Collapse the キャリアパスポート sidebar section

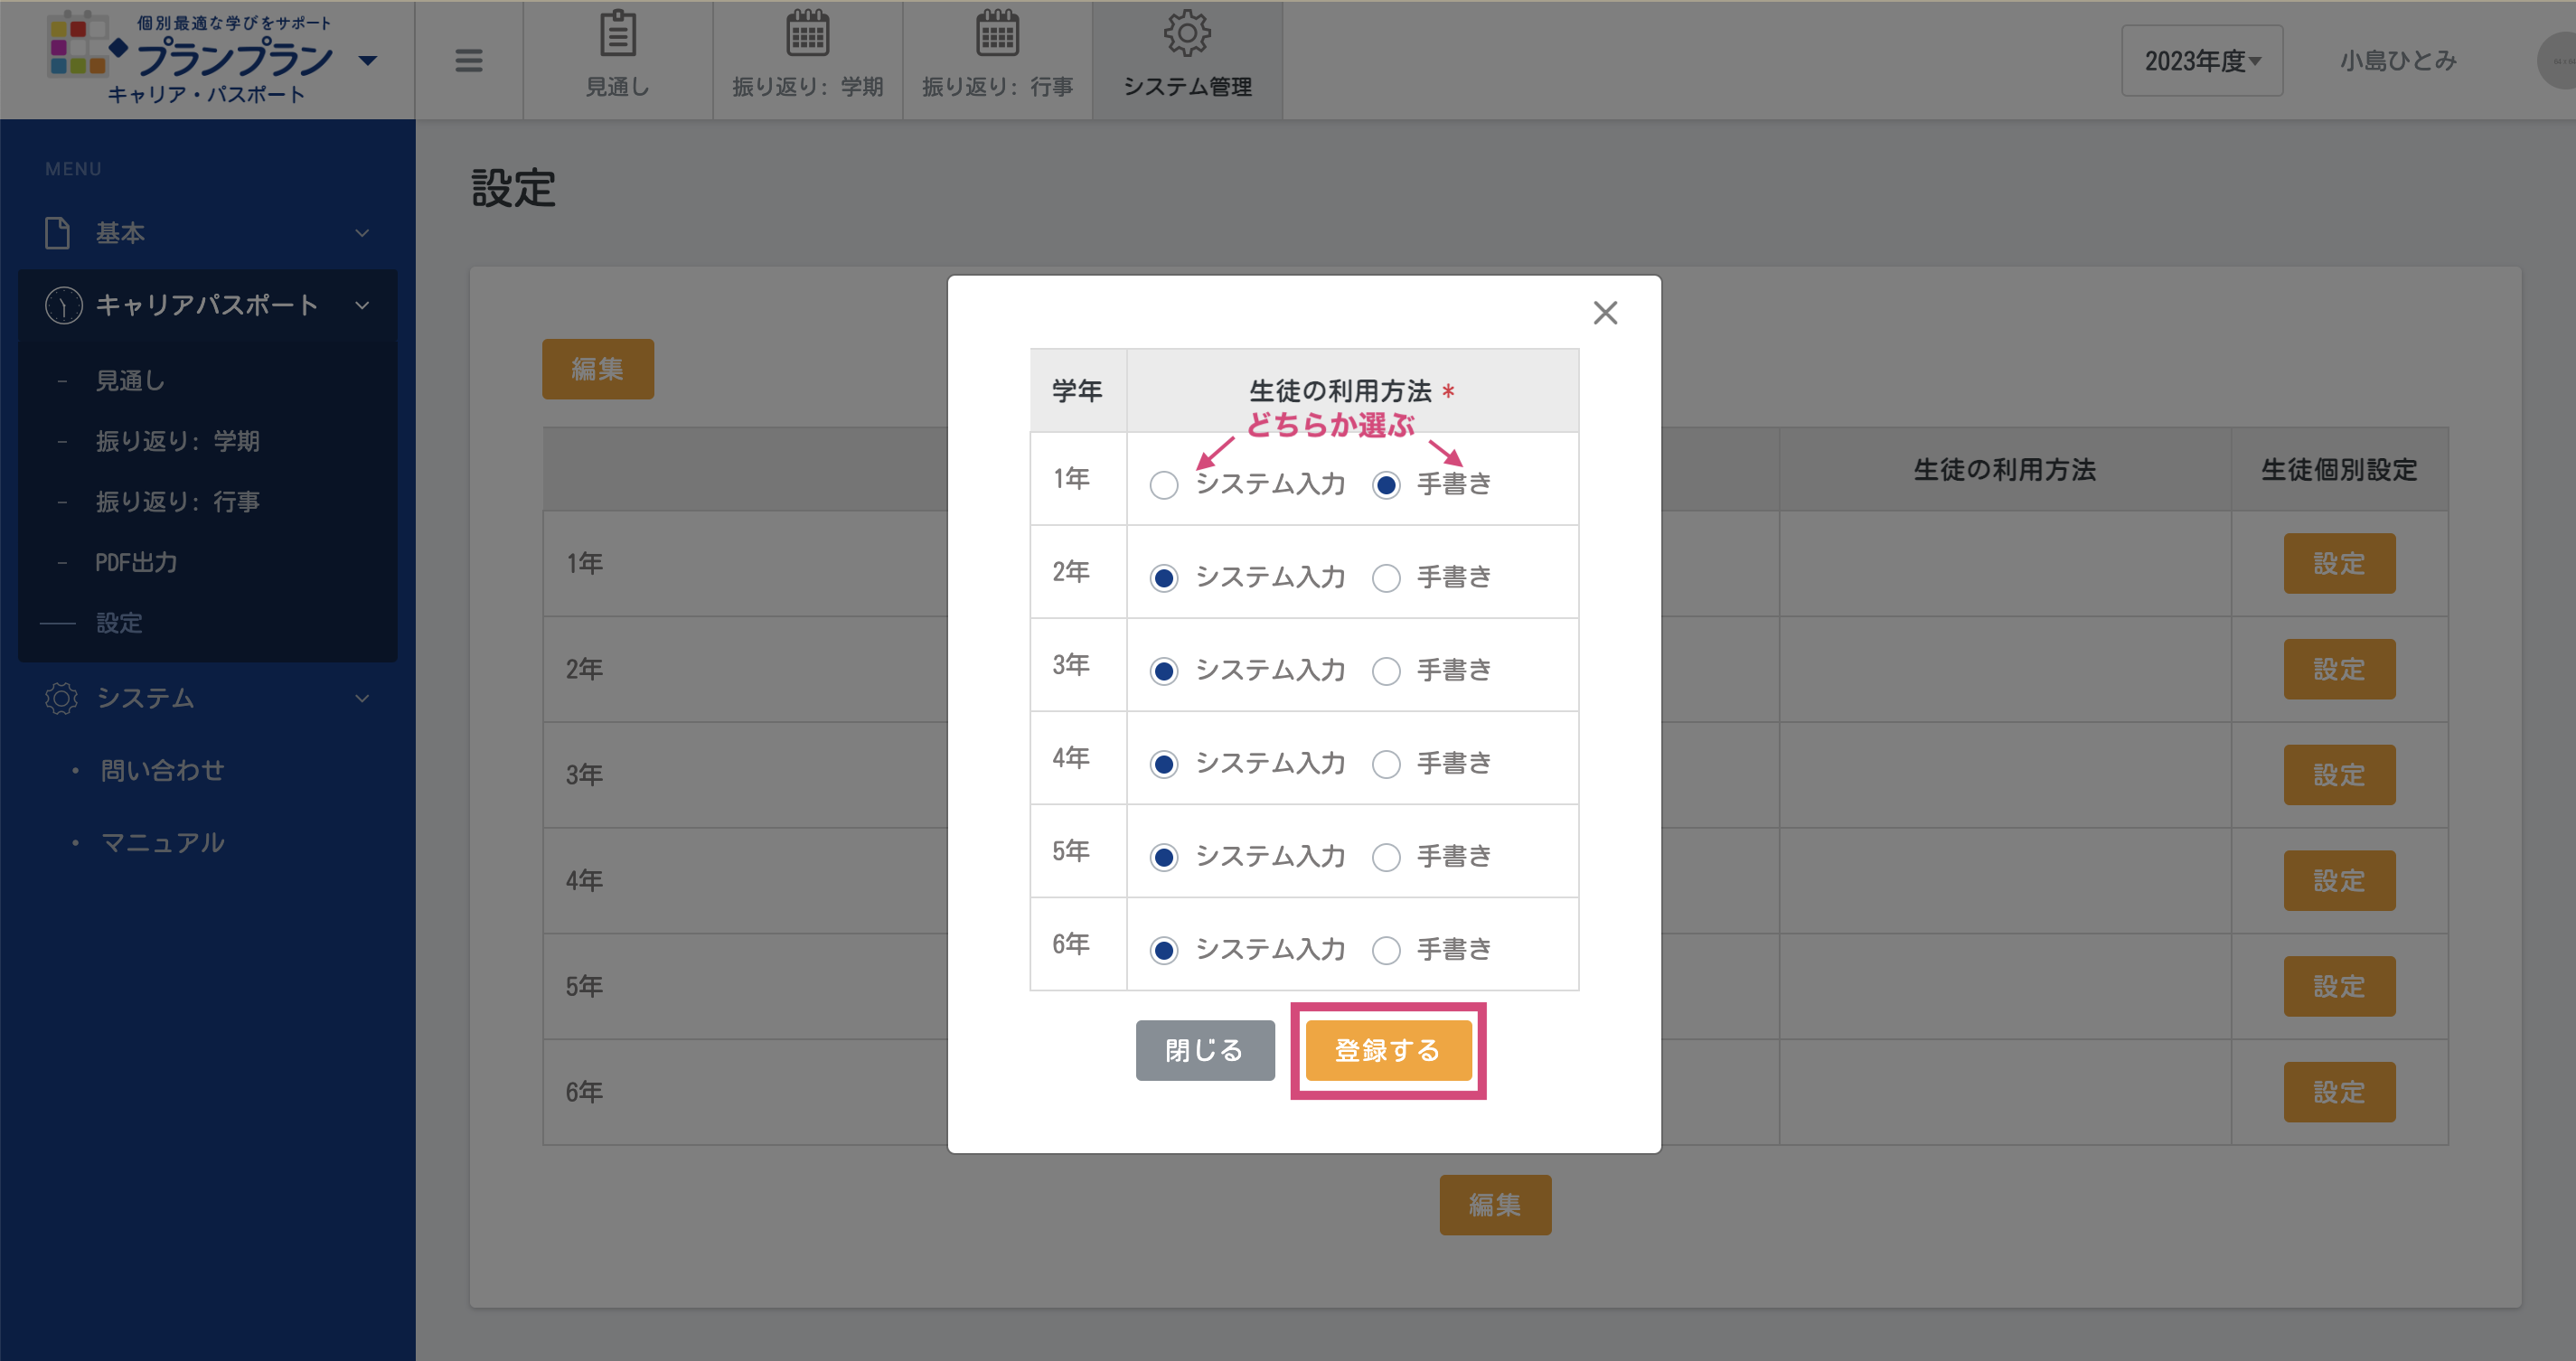(x=207, y=305)
